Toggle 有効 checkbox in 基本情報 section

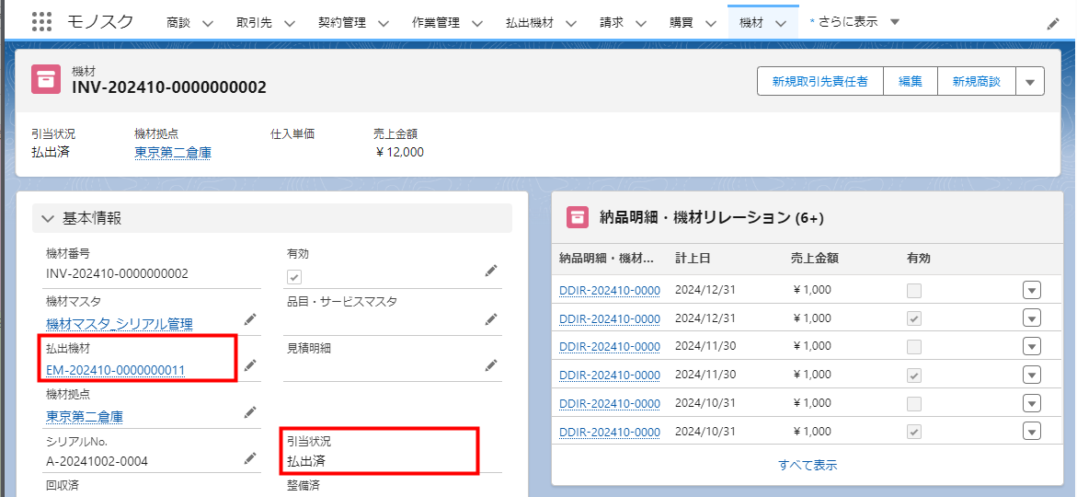click(x=294, y=277)
